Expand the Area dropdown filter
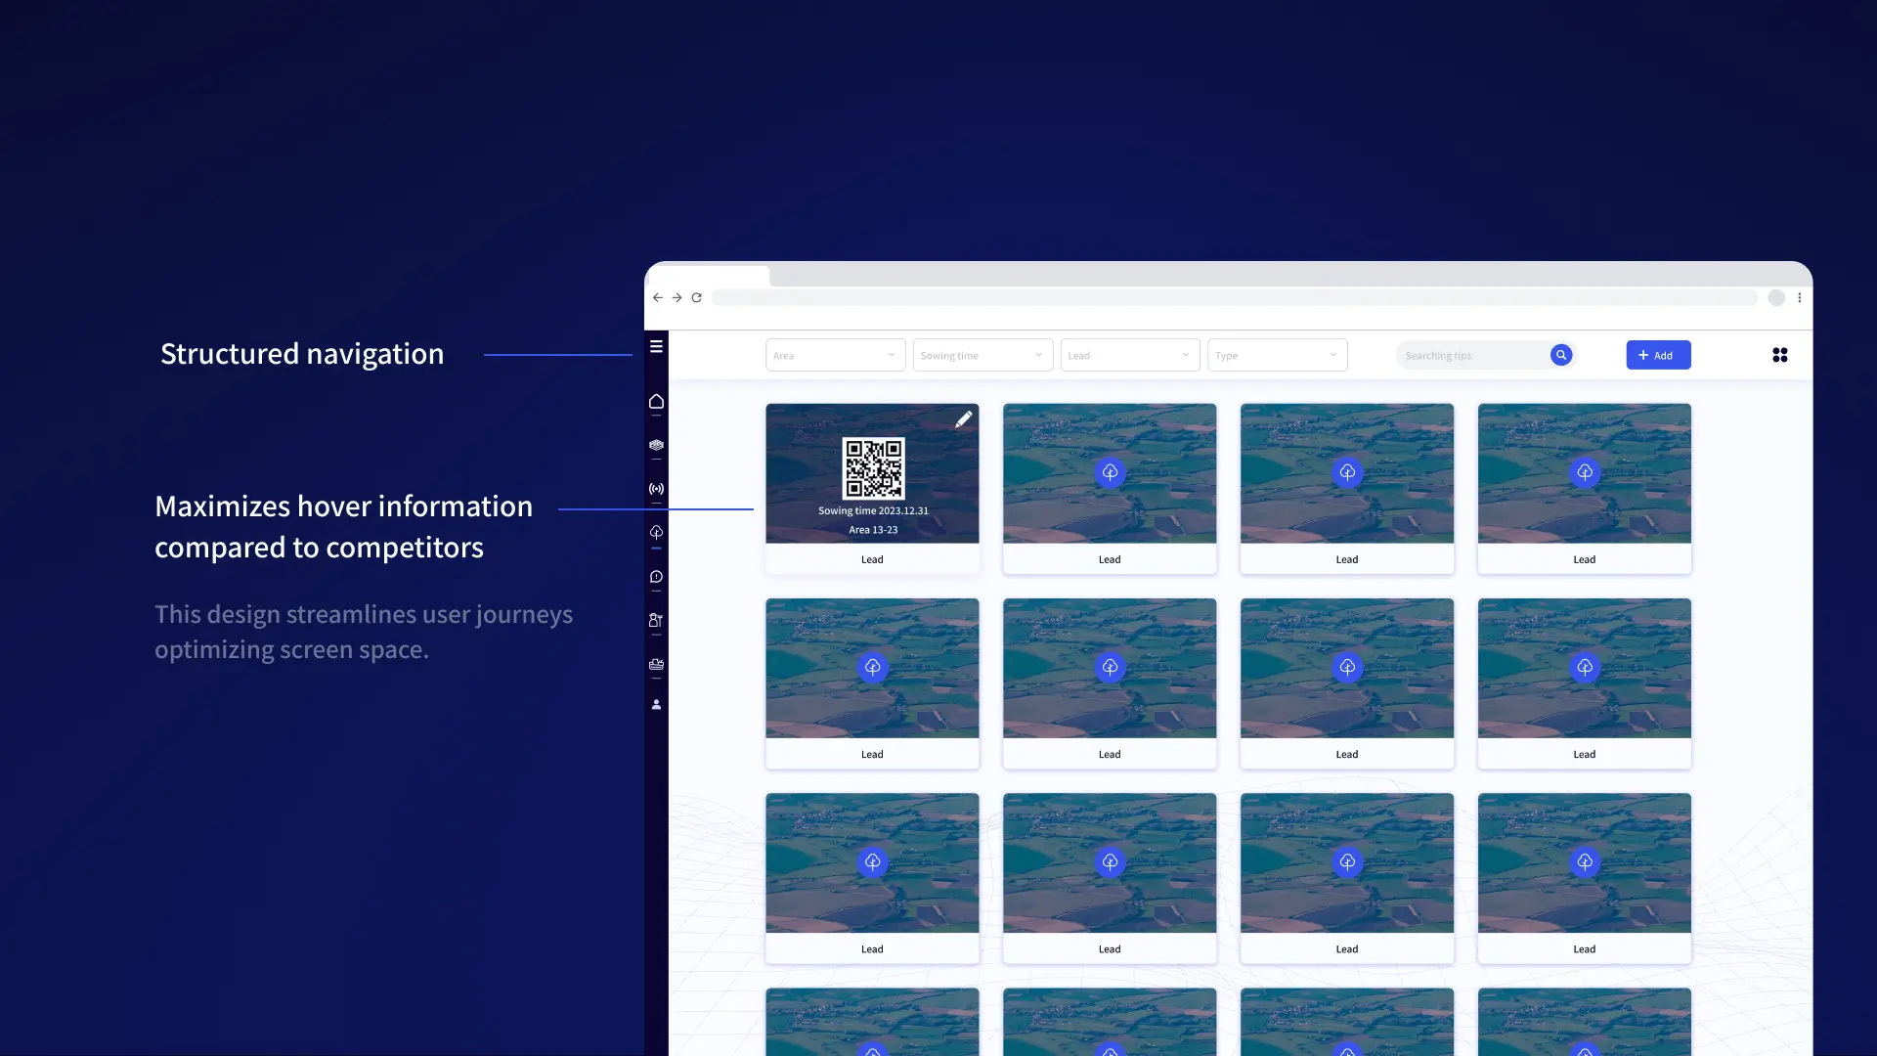 [835, 355]
